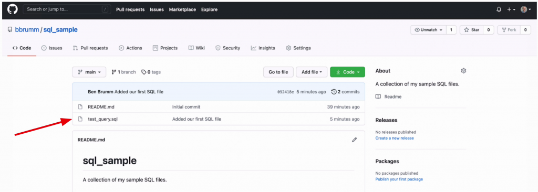
Task: Switch to the Actions tab
Action: pyautogui.click(x=130, y=48)
